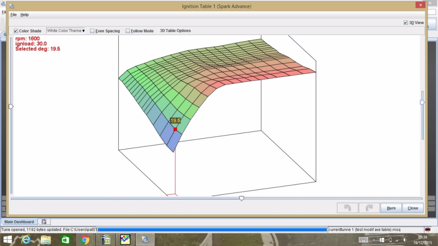Click the blue progress bar in the status bar
The image size is (438, 246).
212,229
